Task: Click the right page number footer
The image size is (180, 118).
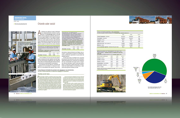Action: [x=166, y=94]
